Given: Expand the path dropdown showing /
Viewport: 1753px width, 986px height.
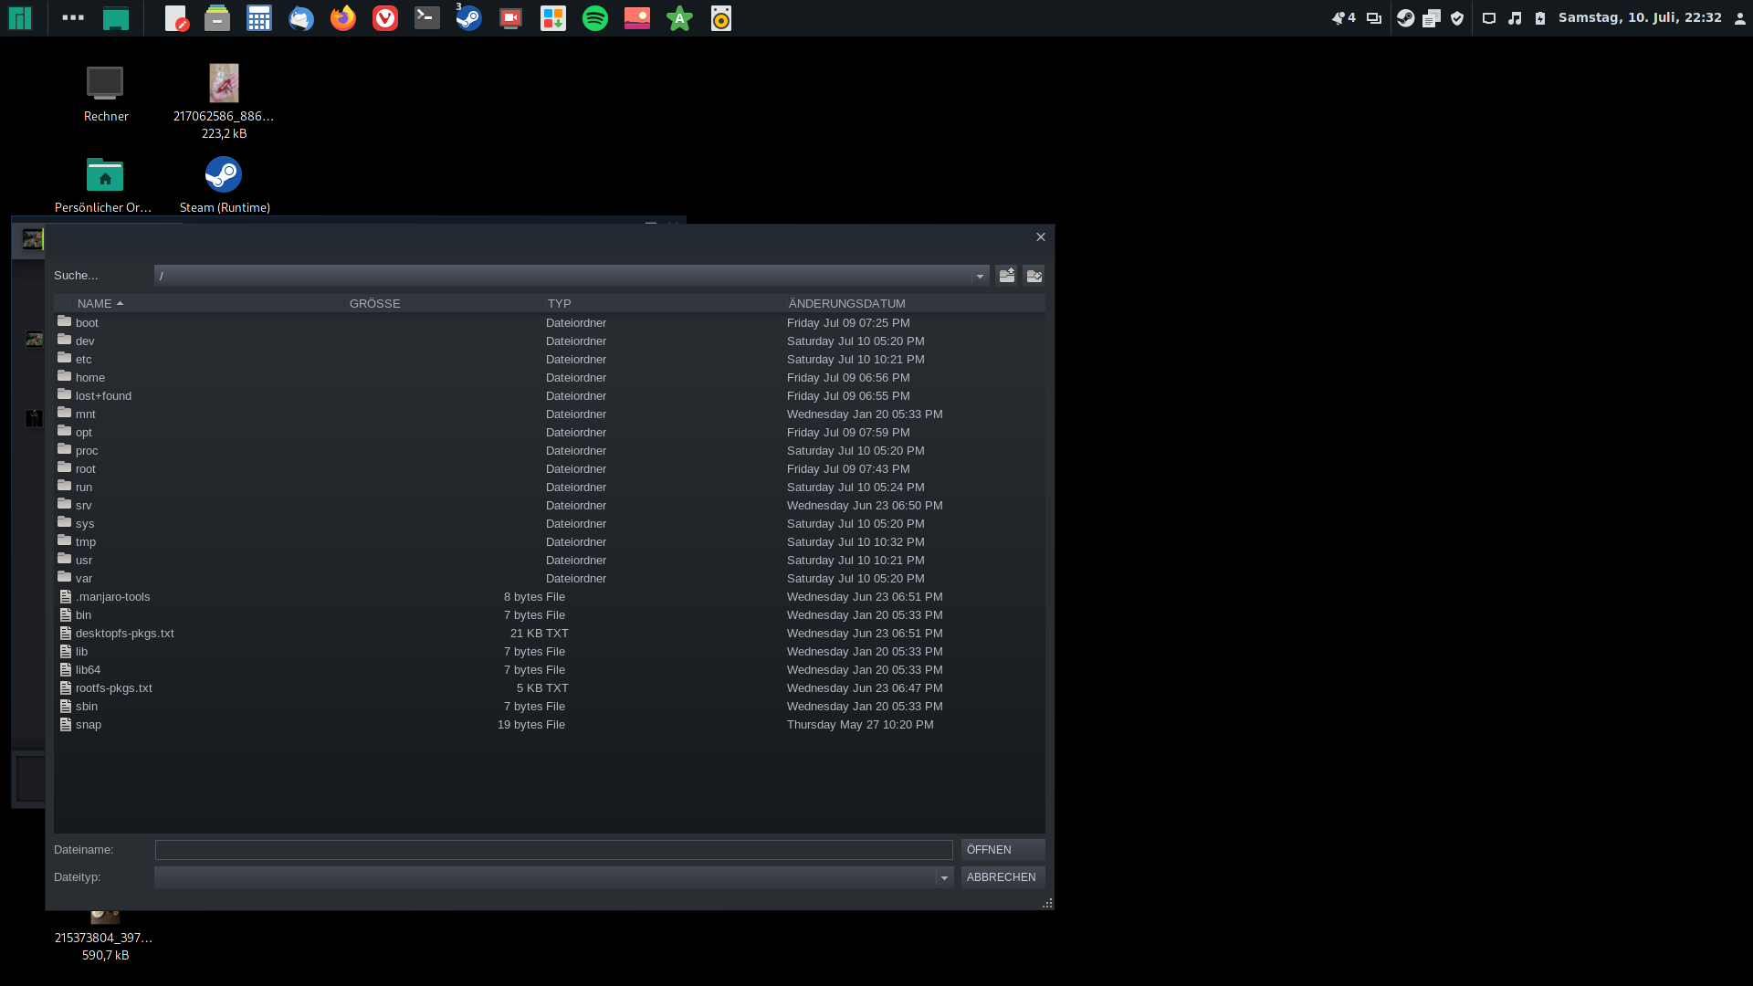Looking at the screenshot, I should tap(980, 276).
